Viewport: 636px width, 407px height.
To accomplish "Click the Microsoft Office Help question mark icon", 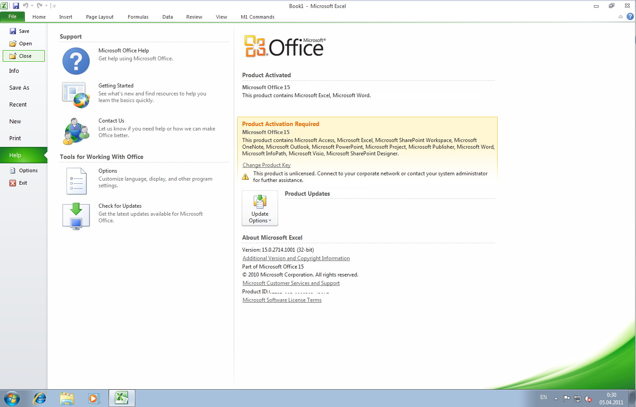I will (x=76, y=61).
